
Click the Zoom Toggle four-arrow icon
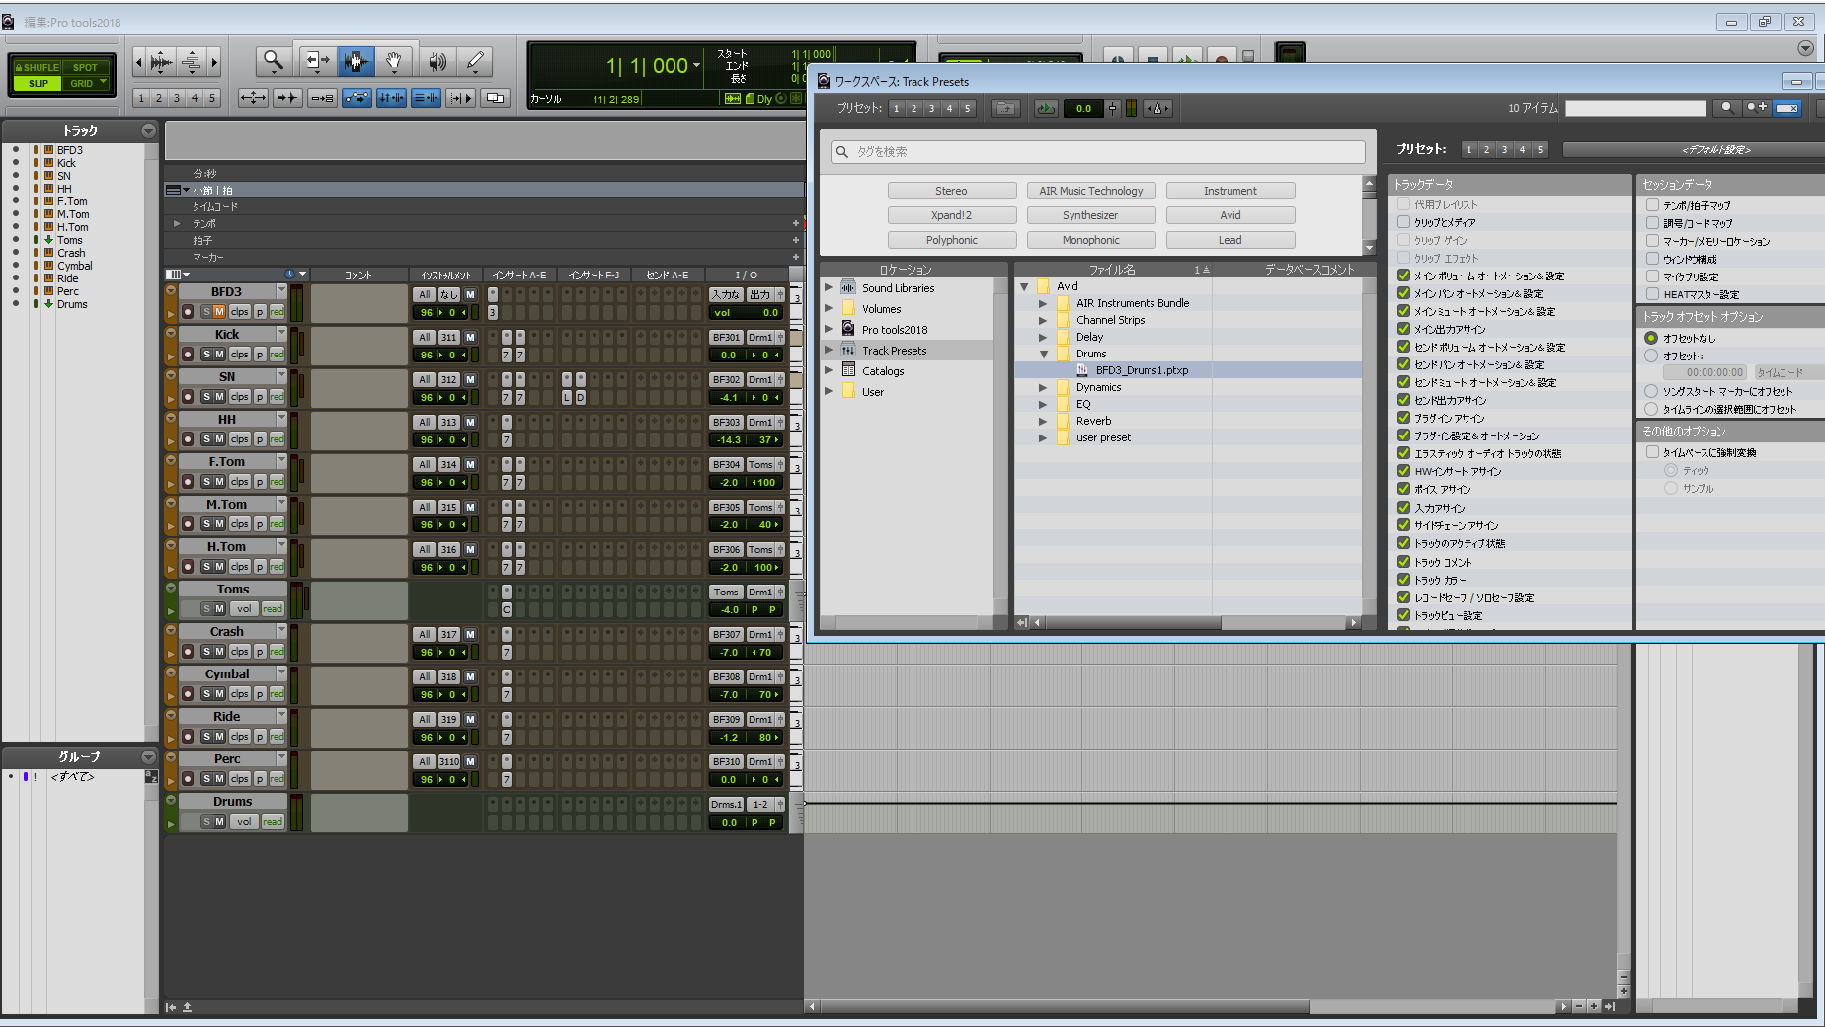pyautogui.click(x=253, y=98)
